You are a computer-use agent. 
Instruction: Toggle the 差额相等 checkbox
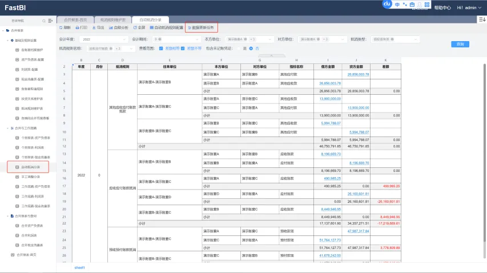[x=161, y=49]
